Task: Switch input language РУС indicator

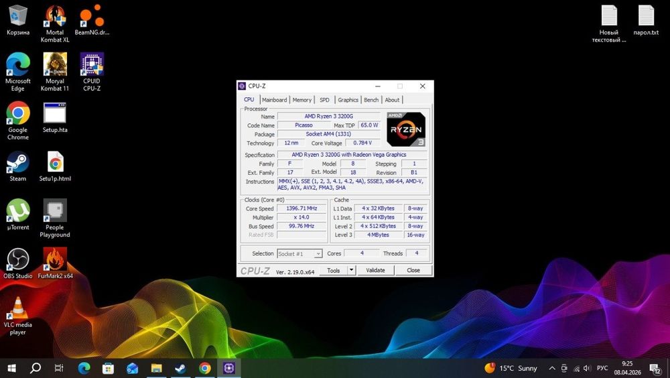Action: click(x=602, y=368)
